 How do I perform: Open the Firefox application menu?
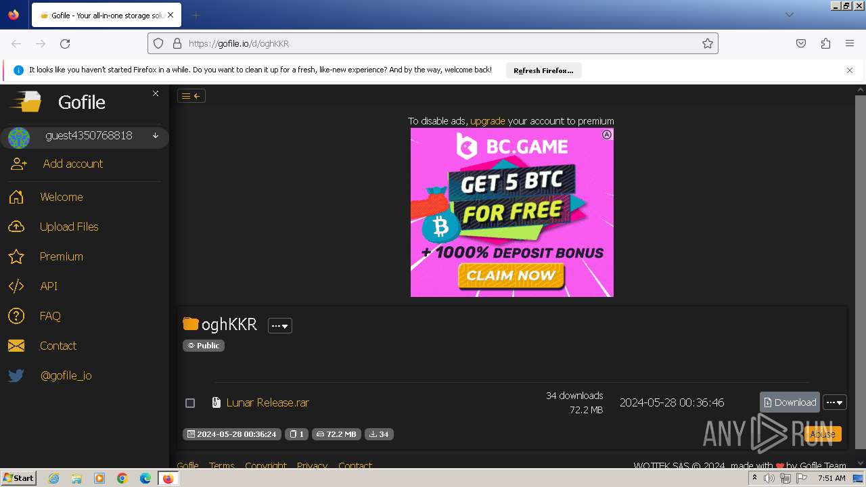[x=850, y=43]
